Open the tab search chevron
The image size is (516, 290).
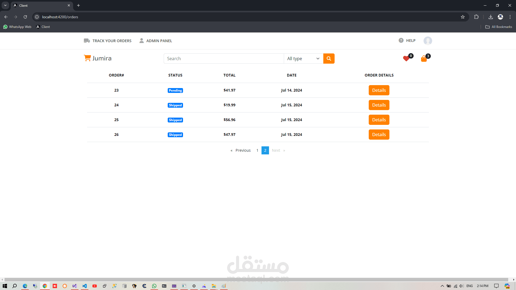5,5
